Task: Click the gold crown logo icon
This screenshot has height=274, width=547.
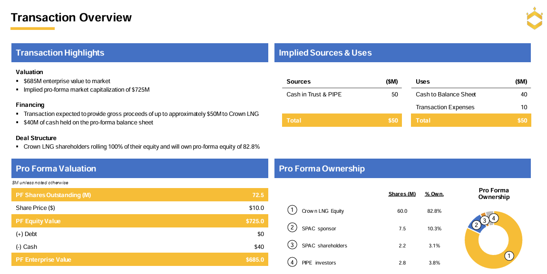Action: pyautogui.click(x=535, y=18)
